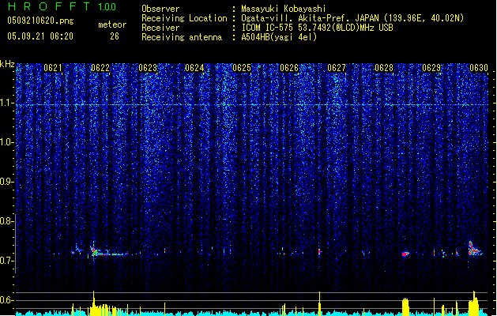Click the 0.9 frequency axis label
This screenshot has height=316, width=497.
click(6, 182)
